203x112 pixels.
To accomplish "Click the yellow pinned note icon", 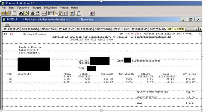I will pyautogui.click(x=26, y=13).
